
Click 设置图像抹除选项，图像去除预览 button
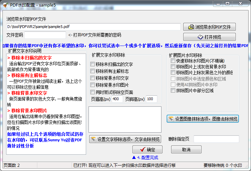pyautogui.click(x=203, y=119)
